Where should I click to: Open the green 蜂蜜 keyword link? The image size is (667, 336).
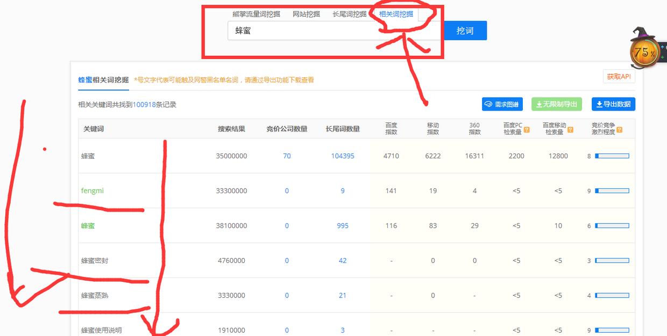pyautogui.click(x=89, y=225)
